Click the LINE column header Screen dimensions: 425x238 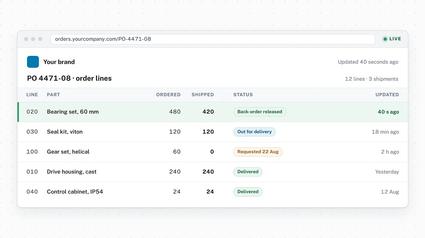pyautogui.click(x=32, y=95)
